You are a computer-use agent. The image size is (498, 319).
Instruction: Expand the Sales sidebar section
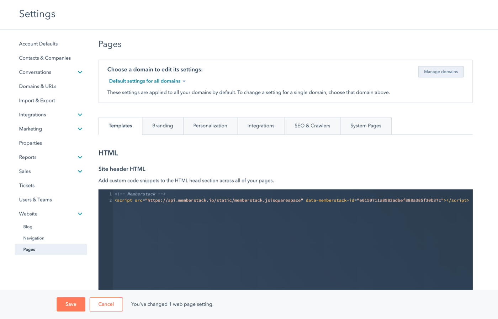(80, 171)
